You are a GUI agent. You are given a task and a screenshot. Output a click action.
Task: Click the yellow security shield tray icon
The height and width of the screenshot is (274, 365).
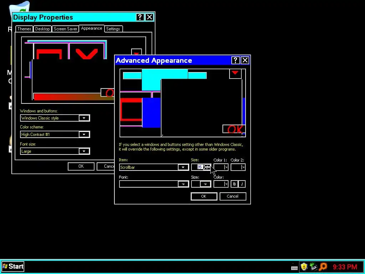click(x=304, y=267)
